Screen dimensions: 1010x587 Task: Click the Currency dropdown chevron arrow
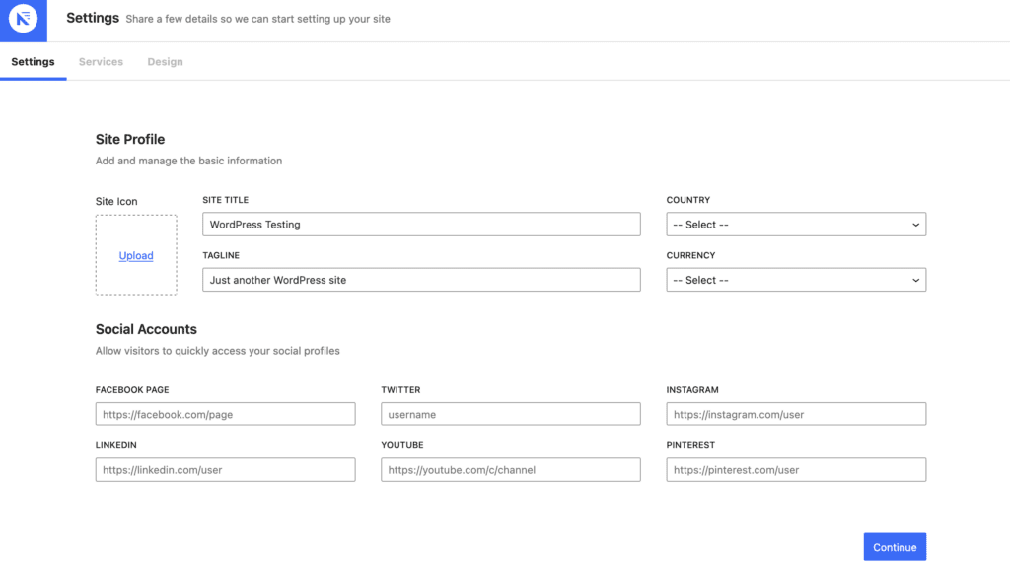pyautogui.click(x=915, y=280)
